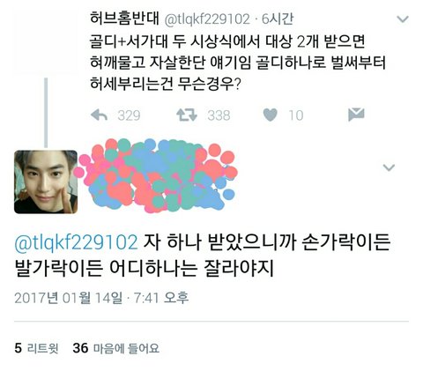Screen dimensions: 423x371
Task: Open the chevron menu beside the scribbled name
Action: pos(390,167)
